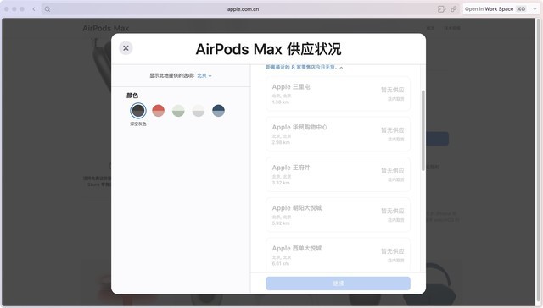Click 暂无供应 status on the 王府井 row
The image size is (543, 308).
pos(393,171)
